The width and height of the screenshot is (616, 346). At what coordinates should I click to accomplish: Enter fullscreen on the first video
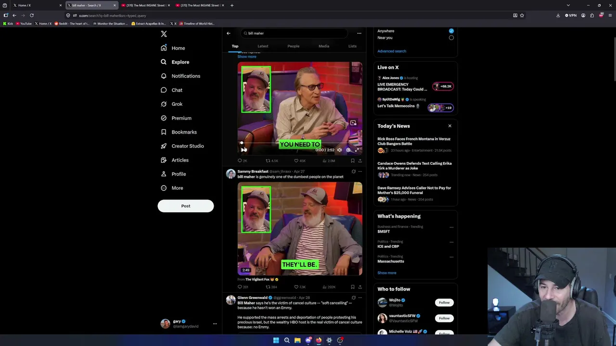coord(357,150)
